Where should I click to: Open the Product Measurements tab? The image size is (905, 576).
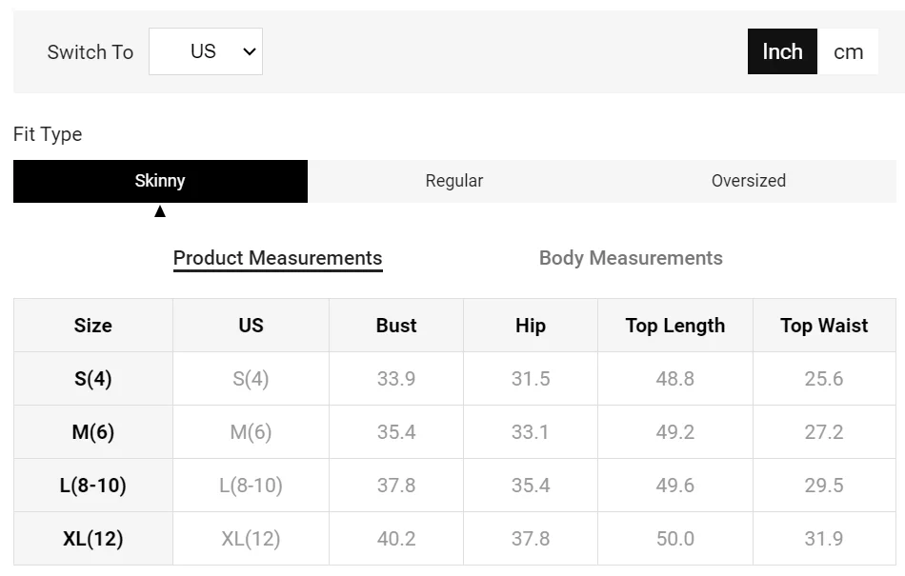click(277, 258)
